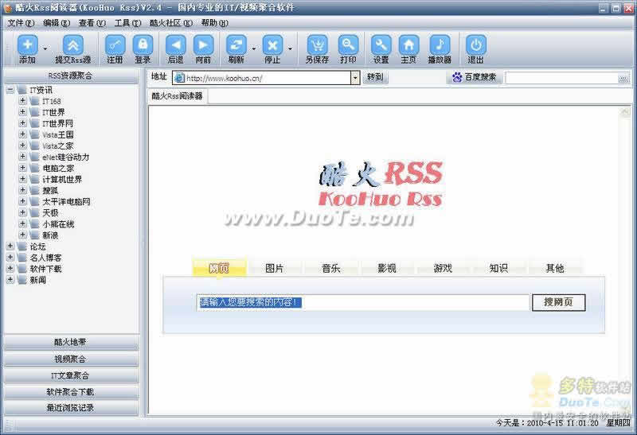
Task: Click the Baidu search input field
Action: click(x=561, y=78)
